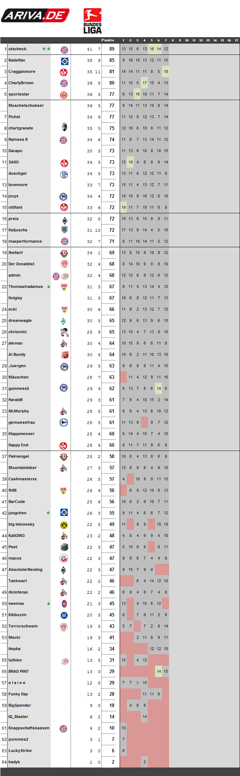Click the Eintracht Frankfurt crest beside sportsstar
The width and height of the screenshot is (240, 776).
64,95
